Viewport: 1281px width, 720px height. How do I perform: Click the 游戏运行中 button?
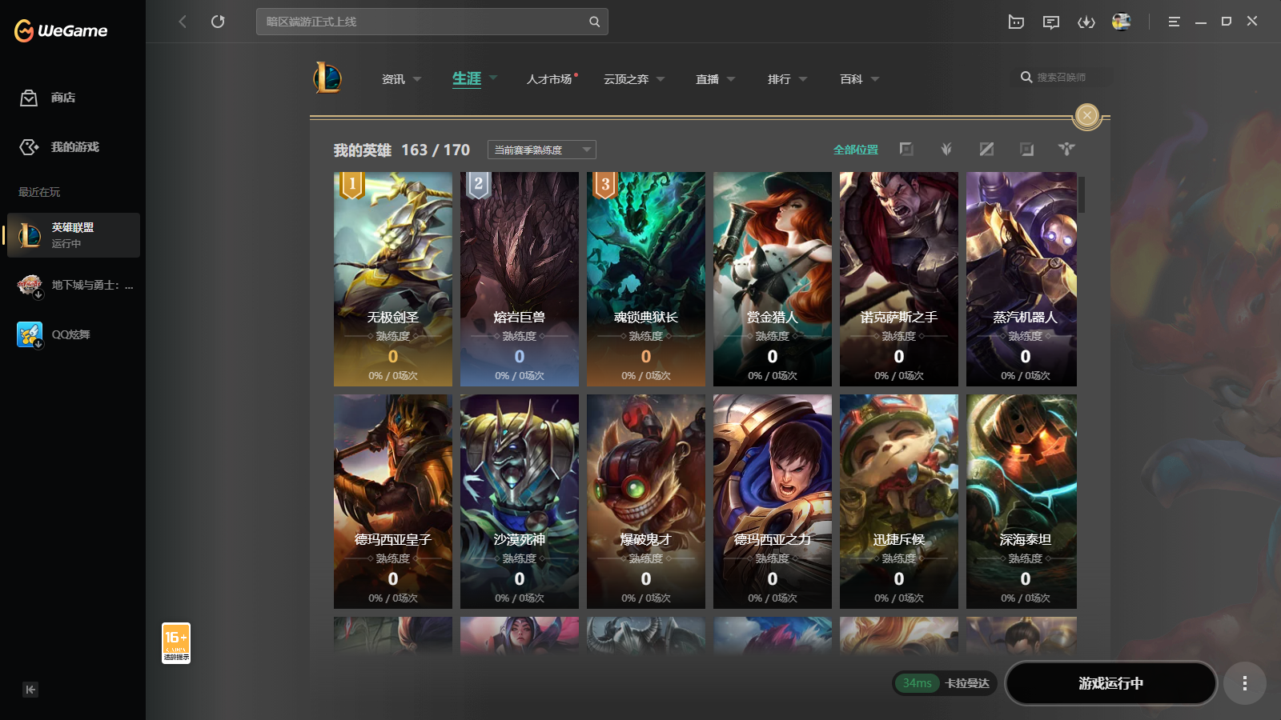pyautogui.click(x=1111, y=683)
